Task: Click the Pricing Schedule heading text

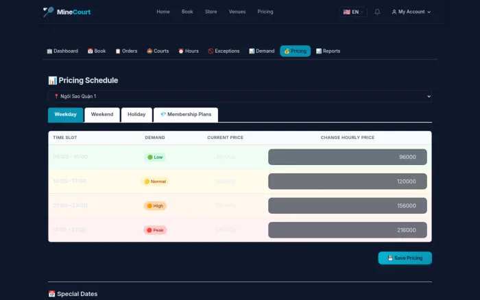Action: [x=88, y=80]
